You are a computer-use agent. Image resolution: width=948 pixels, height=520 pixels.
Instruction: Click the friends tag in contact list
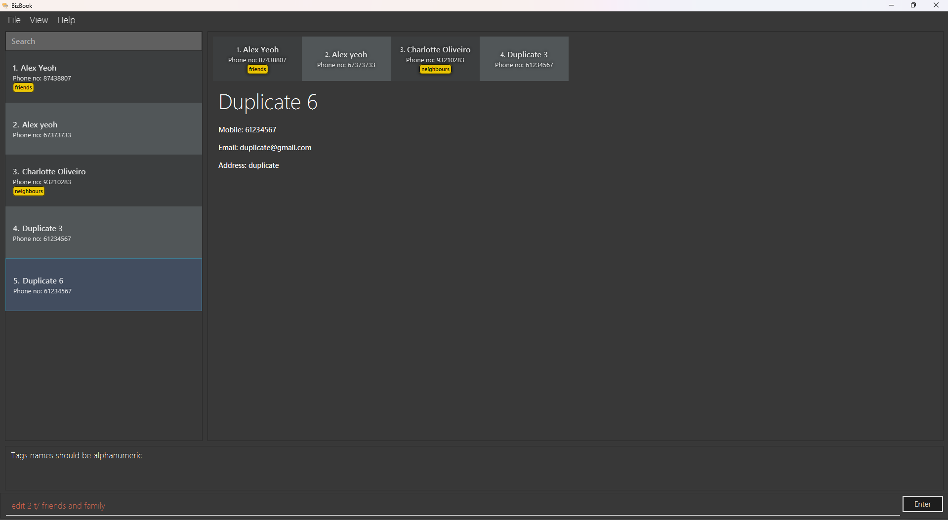click(23, 88)
